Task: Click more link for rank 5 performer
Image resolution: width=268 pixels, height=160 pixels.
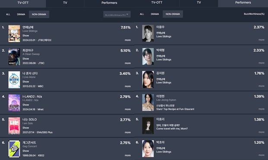Action: (262, 132)
